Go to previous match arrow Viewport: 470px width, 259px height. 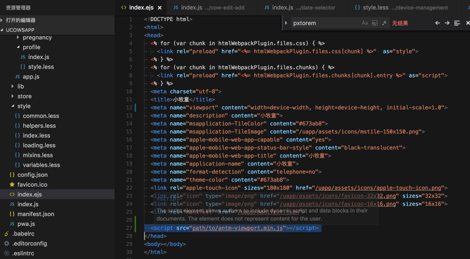point(437,23)
